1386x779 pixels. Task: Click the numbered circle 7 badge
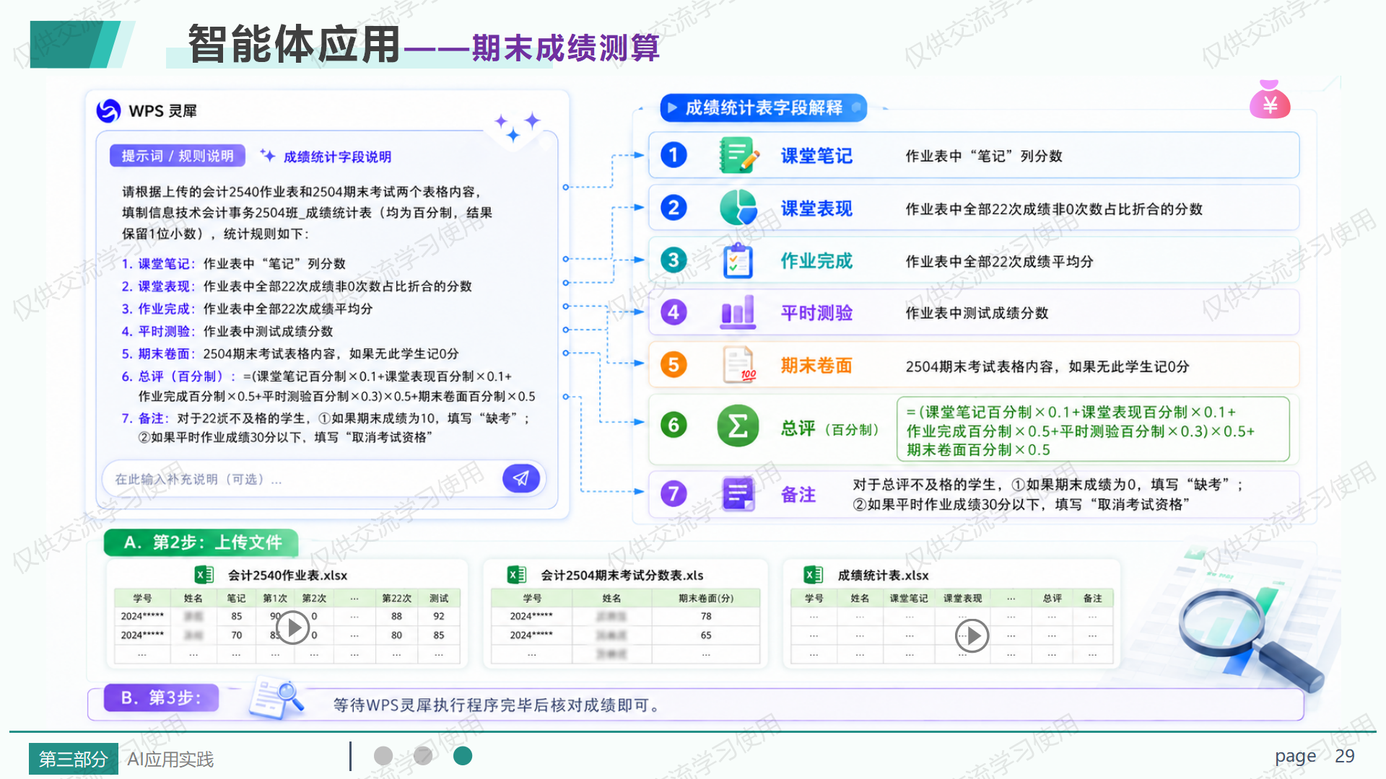point(674,494)
